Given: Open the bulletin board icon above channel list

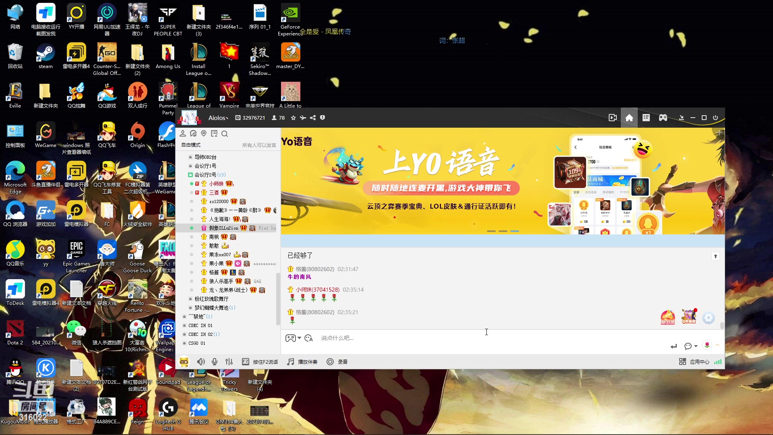Looking at the screenshot, I should (214, 133).
